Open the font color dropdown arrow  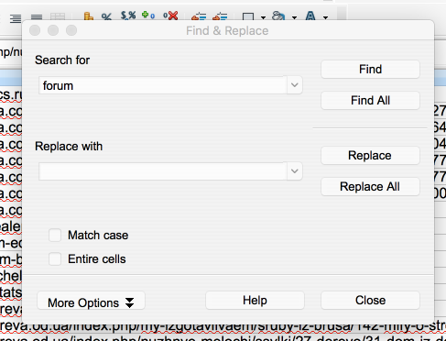click(x=326, y=17)
